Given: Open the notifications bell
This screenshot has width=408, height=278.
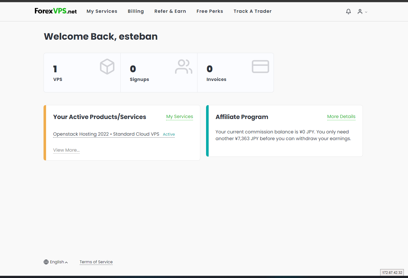Looking at the screenshot, I should 348,12.
